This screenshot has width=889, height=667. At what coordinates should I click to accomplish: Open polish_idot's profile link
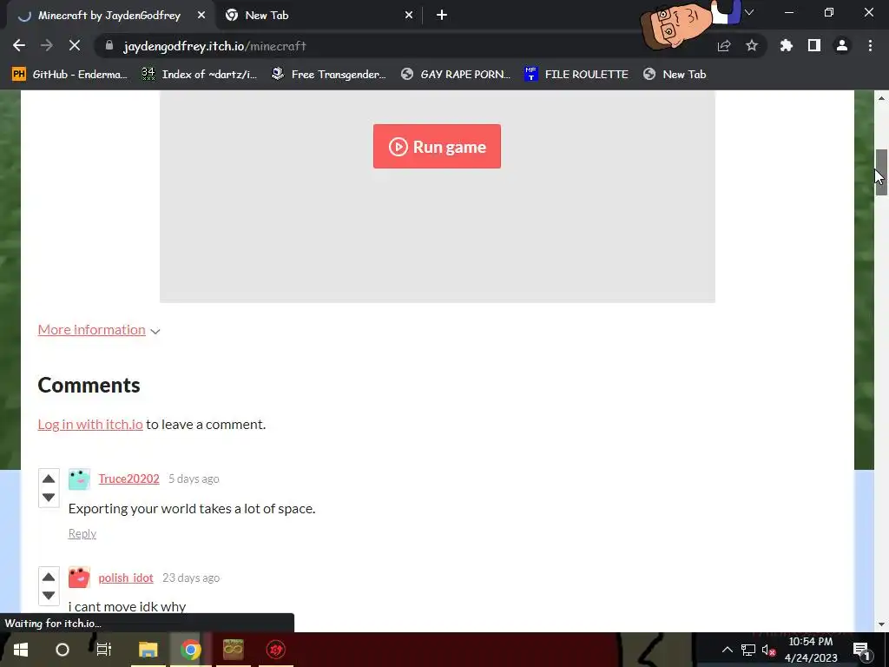(x=126, y=578)
